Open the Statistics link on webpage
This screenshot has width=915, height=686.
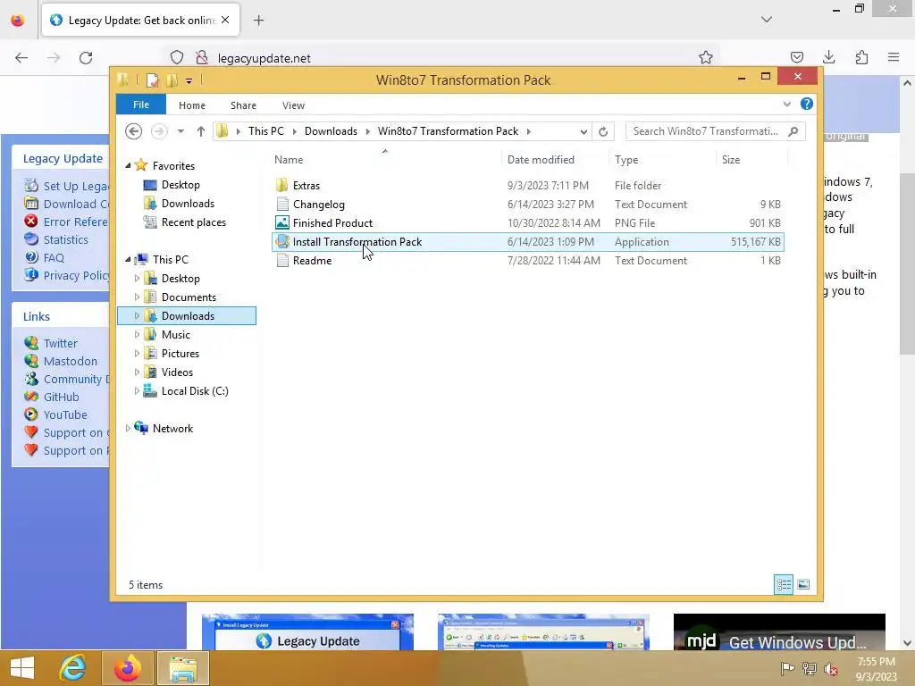[x=66, y=239]
